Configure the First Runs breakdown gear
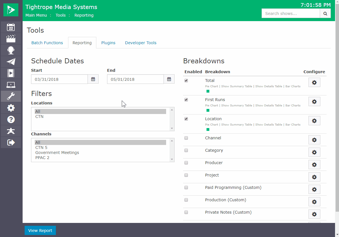Viewport: 339px width, 237px height. point(314,102)
